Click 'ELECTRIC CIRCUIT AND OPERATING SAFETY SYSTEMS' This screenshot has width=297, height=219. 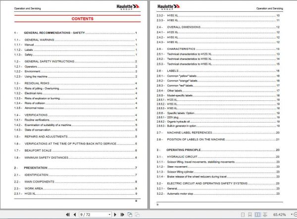coord(207,183)
